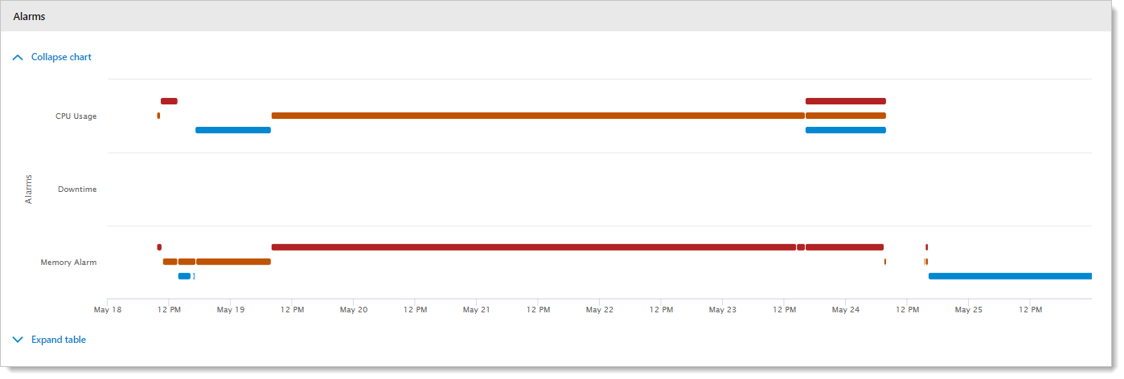Screen dimensions: 1124x379
Task: Click the Downtime row label
Action: (x=77, y=190)
